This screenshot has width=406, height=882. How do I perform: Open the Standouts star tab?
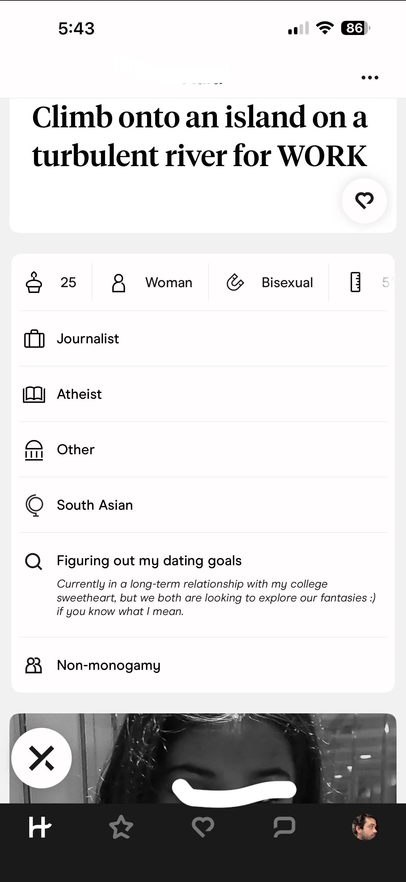[x=121, y=827]
